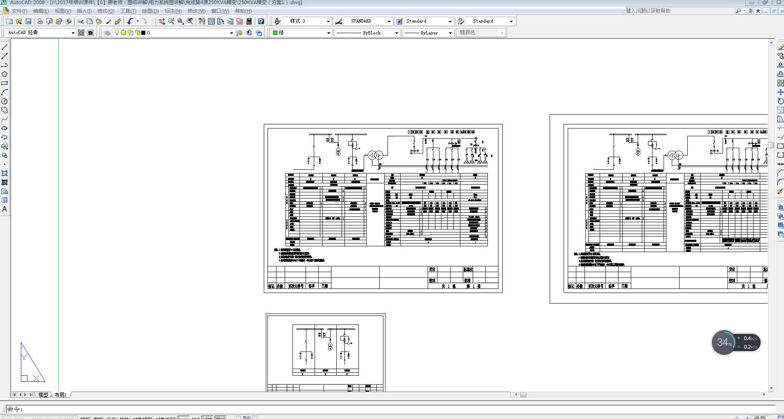Screen dimensions: 784x419
Task: Open the Help question mark icon
Action: pyautogui.click(x=261, y=21)
